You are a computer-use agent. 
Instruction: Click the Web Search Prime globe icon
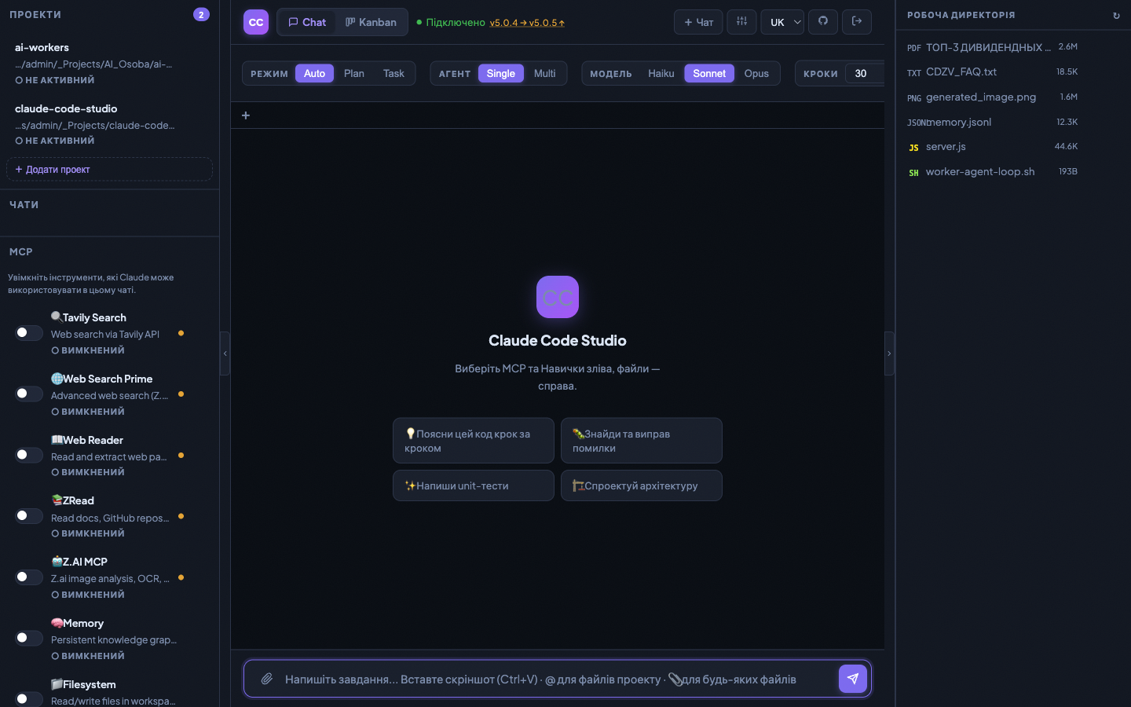click(57, 378)
